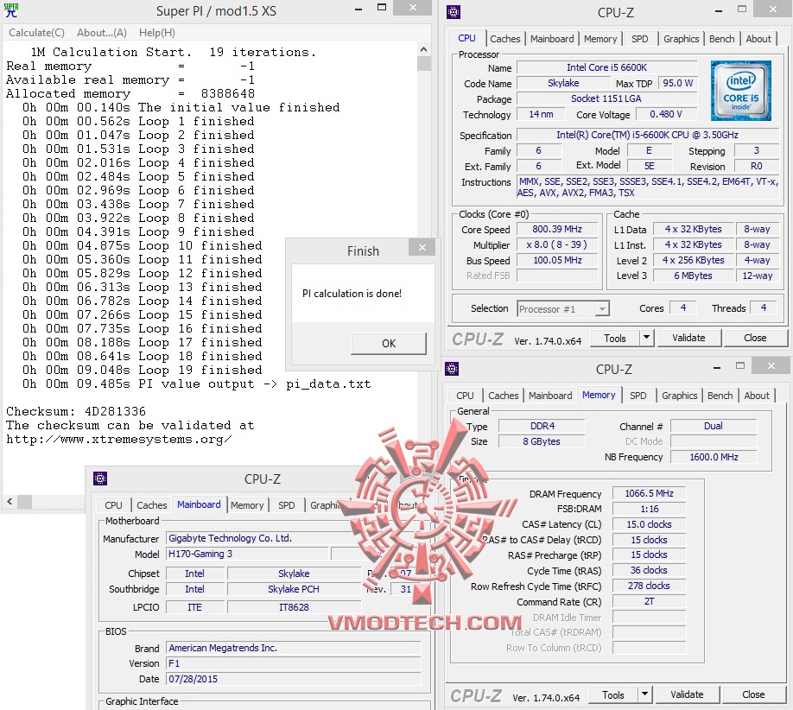Viewport: 793px width, 710px height.
Task: Click the NB Frequency 1600.0 MHz value
Action: point(714,457)
